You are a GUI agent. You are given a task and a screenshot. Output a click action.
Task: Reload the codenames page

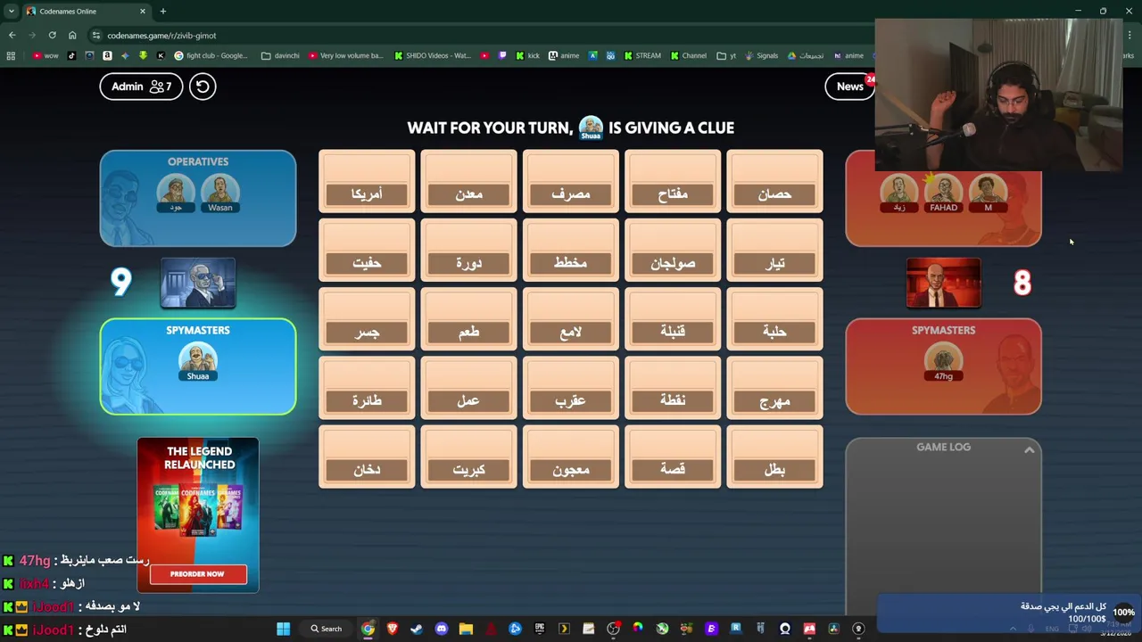click(x=52, y=36)
